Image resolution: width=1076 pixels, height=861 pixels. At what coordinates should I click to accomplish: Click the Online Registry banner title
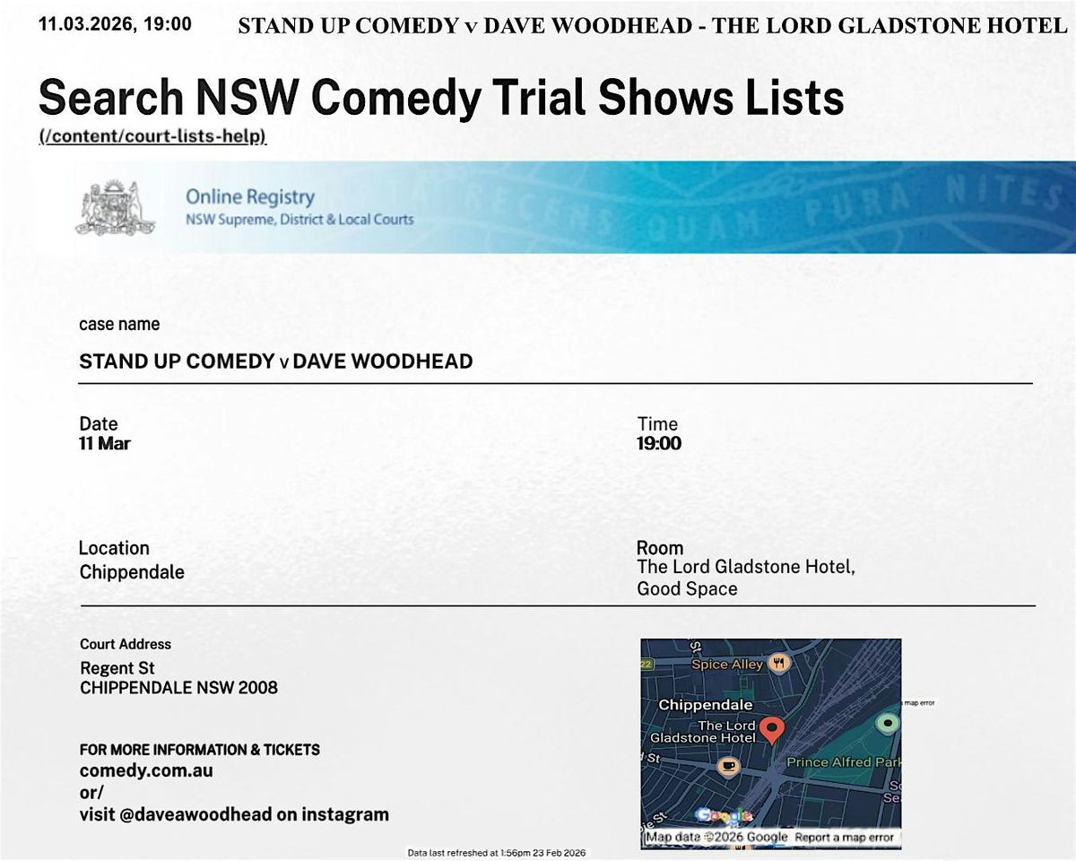(x=249, y=196)
